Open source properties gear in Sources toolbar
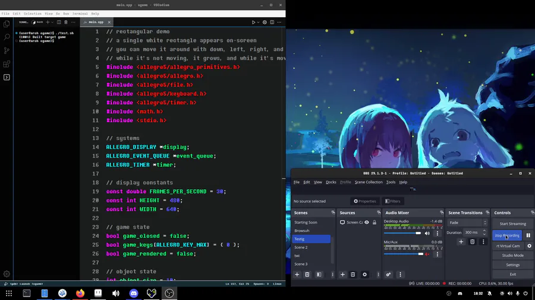Screen dimensions: 535x300 (x=364, y=275)
